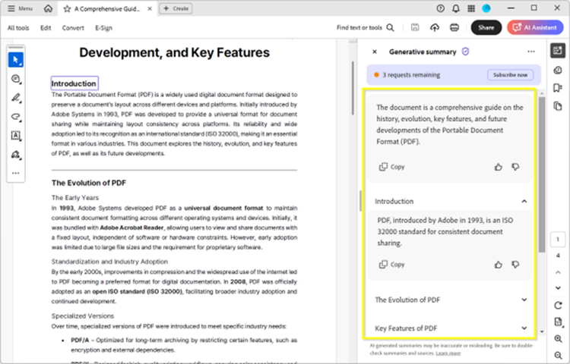The image size is (570, 364).
Task: Collapse the Introduction section
Action: coord(524,201)
